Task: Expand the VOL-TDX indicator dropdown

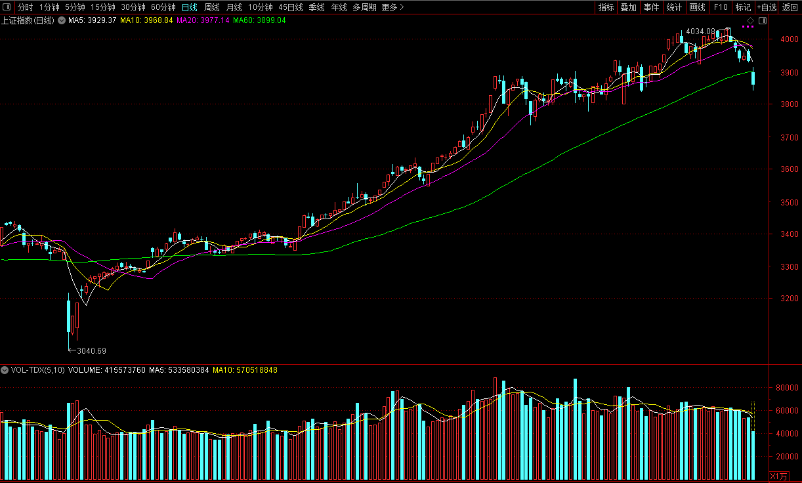Action: pos(5,370)
